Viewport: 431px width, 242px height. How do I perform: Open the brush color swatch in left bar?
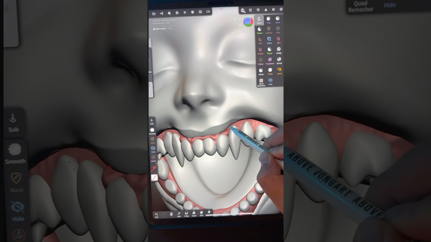pyautogui.click(x=154, y=168)
